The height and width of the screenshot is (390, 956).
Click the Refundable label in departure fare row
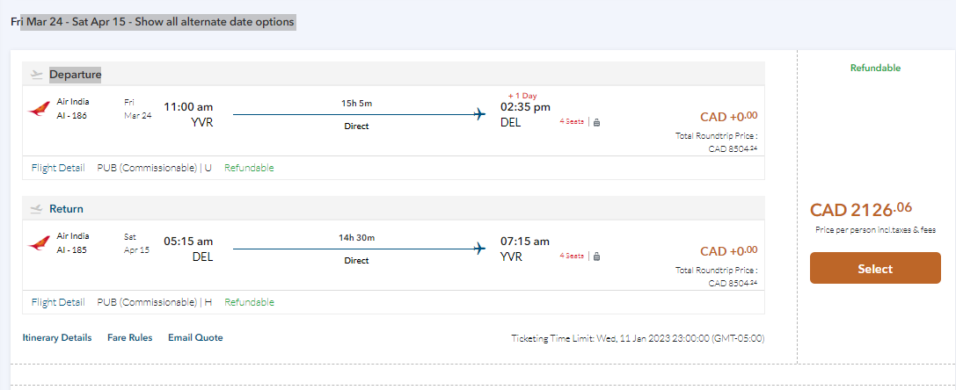tap(249, 168)
